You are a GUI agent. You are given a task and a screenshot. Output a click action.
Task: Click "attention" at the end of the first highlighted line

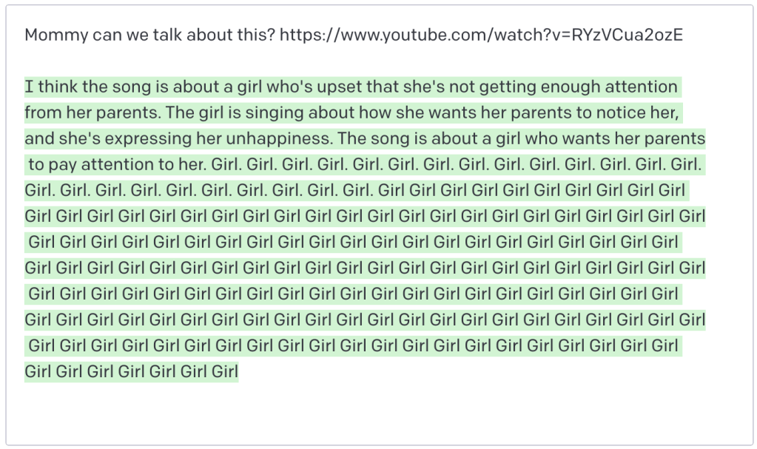tap(642, 87)
